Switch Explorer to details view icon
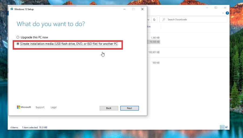This screenshot has width=243, height=138. (x=222, y=127)
